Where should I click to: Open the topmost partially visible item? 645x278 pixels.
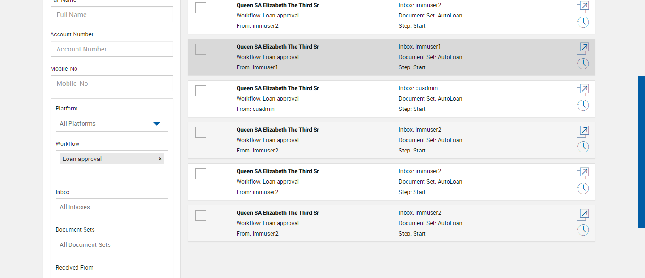(583, 7)
